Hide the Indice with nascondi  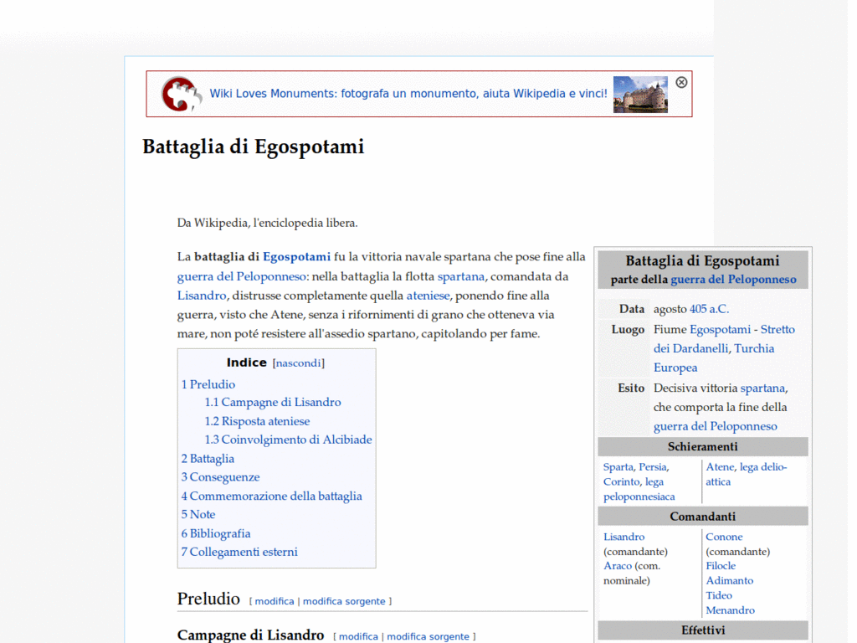tap(299, 363)
